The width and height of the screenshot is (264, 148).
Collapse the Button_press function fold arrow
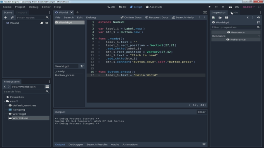96,72
